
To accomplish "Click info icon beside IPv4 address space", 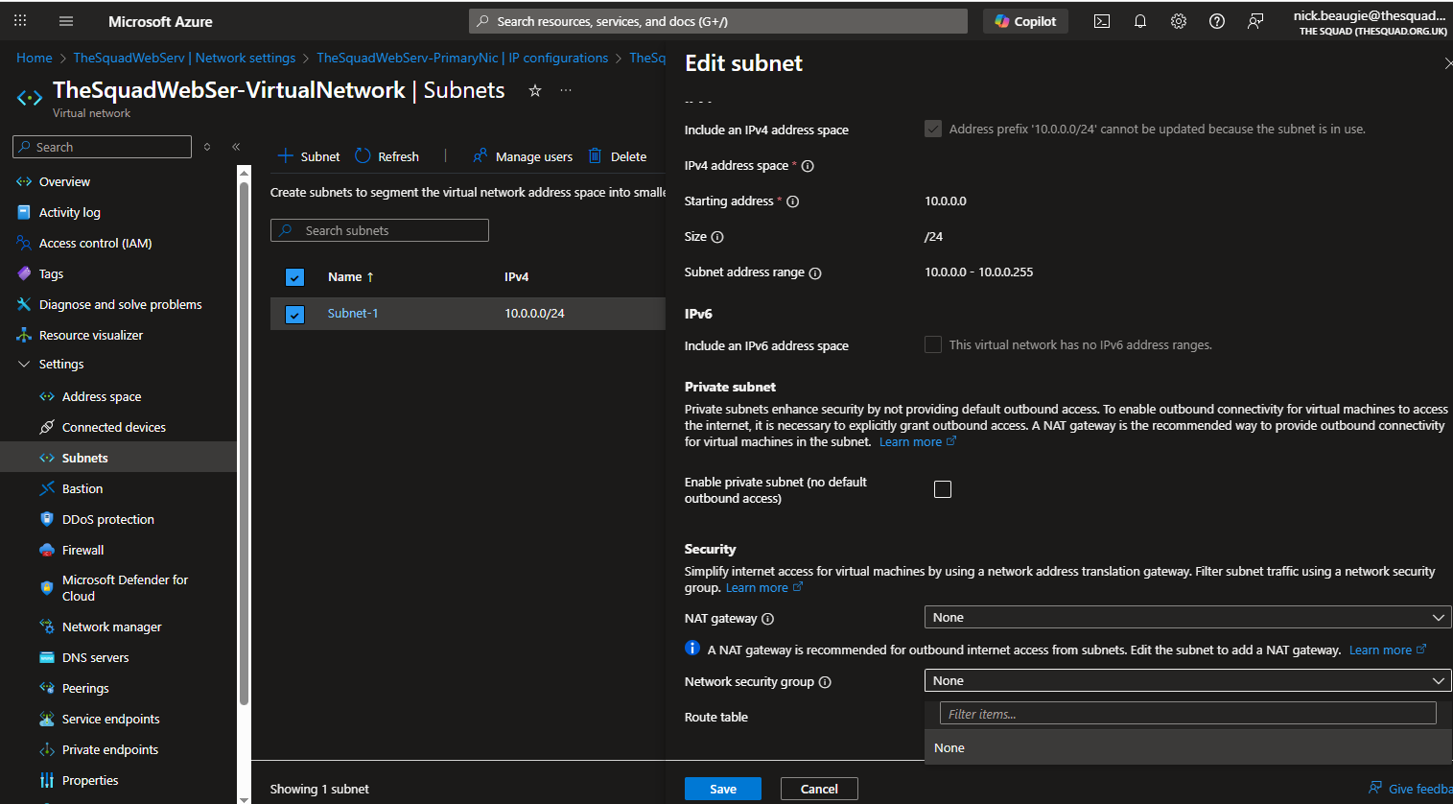I will pos(808,166).
